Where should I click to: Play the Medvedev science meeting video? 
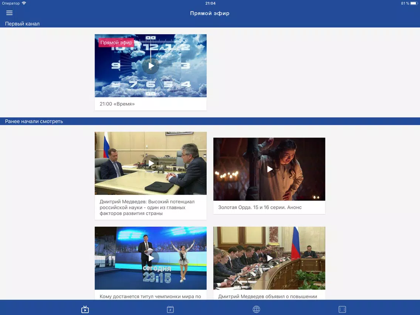pyautogui.click(x=151, y=163)
